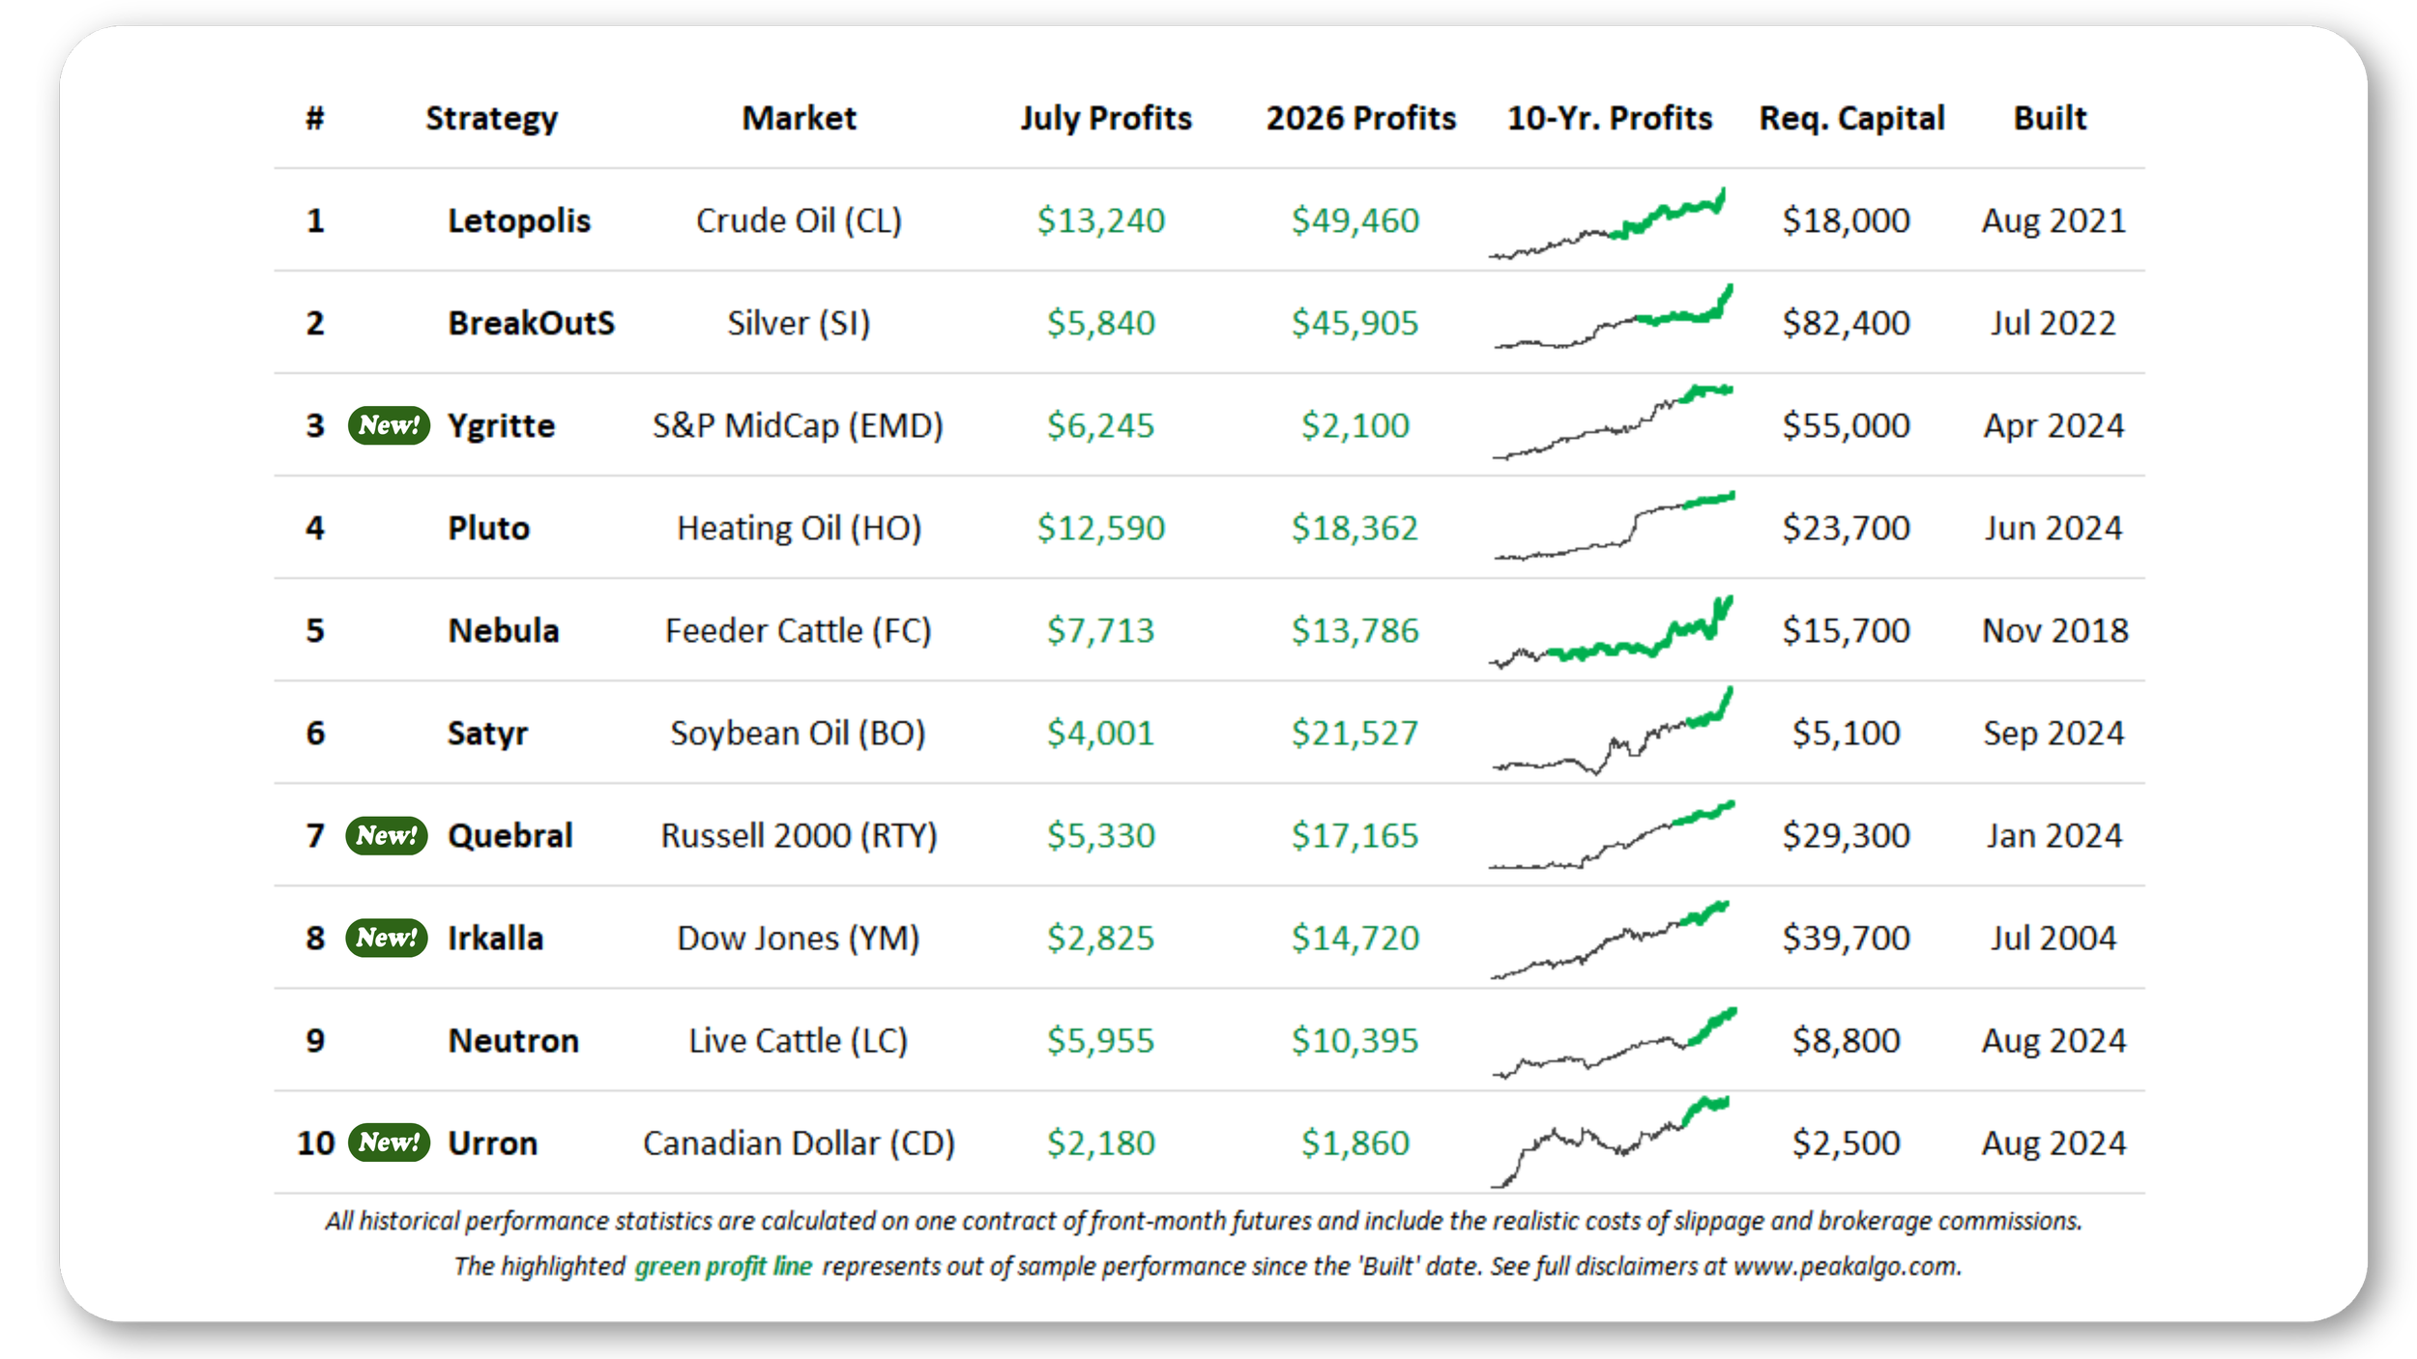Open the Pluto strategy name
The height and width of the screenshot is (1359, 2417).
click(x=488, y=528)
